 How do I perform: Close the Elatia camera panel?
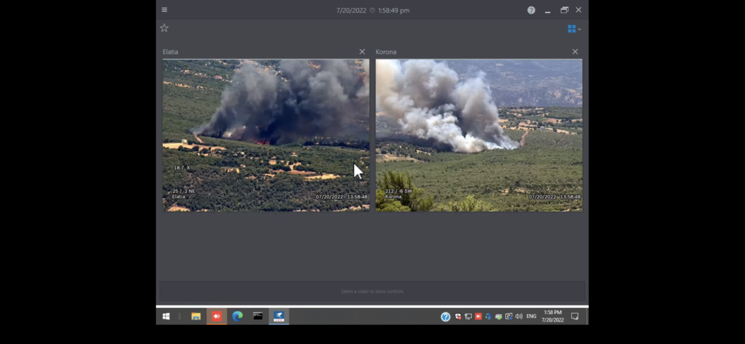362,52
